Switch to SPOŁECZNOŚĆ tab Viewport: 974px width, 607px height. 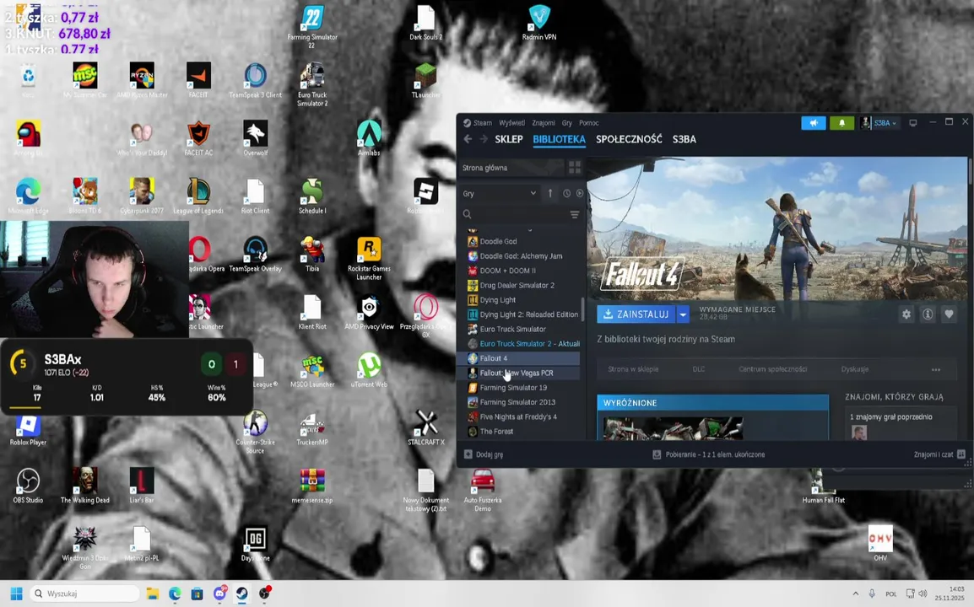629,139
